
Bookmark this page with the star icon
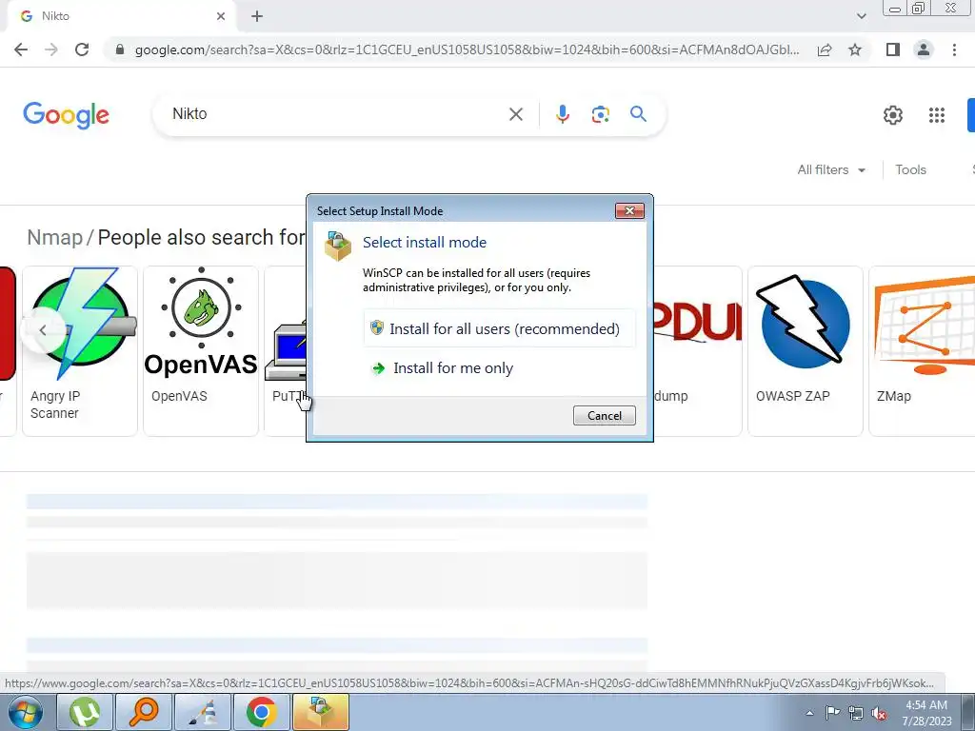[x=855, y=49]
